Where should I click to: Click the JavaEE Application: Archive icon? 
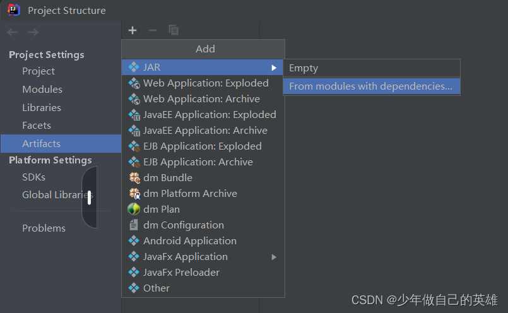tap(134, 131)
